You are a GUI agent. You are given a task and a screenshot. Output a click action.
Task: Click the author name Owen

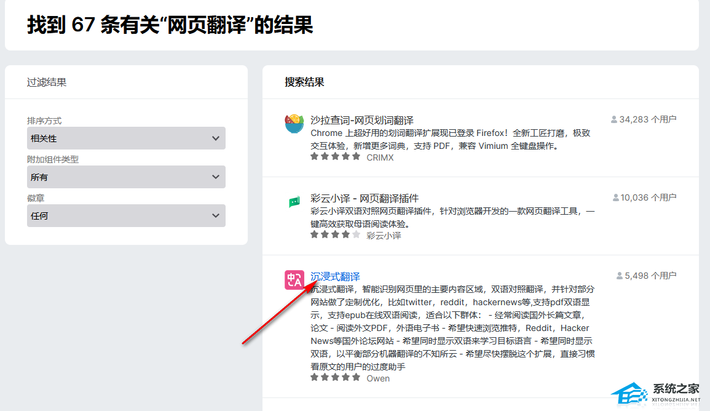377,378
